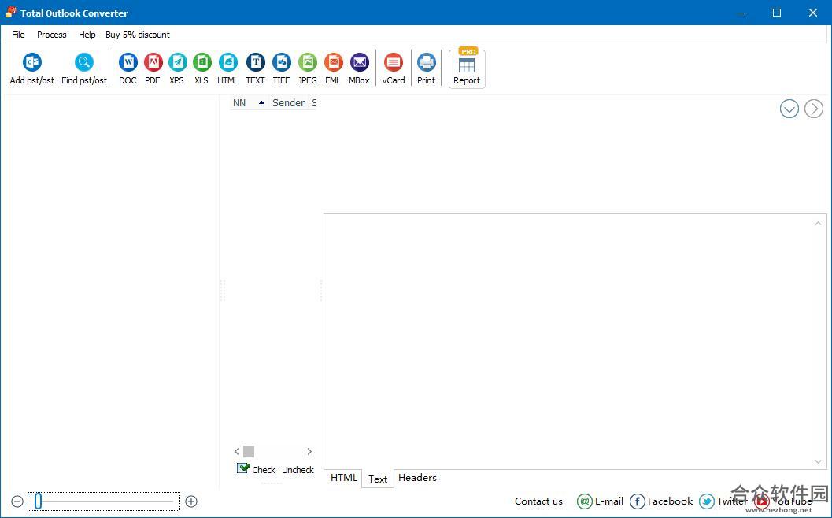Open the YouTube link icon

point(761,501)
